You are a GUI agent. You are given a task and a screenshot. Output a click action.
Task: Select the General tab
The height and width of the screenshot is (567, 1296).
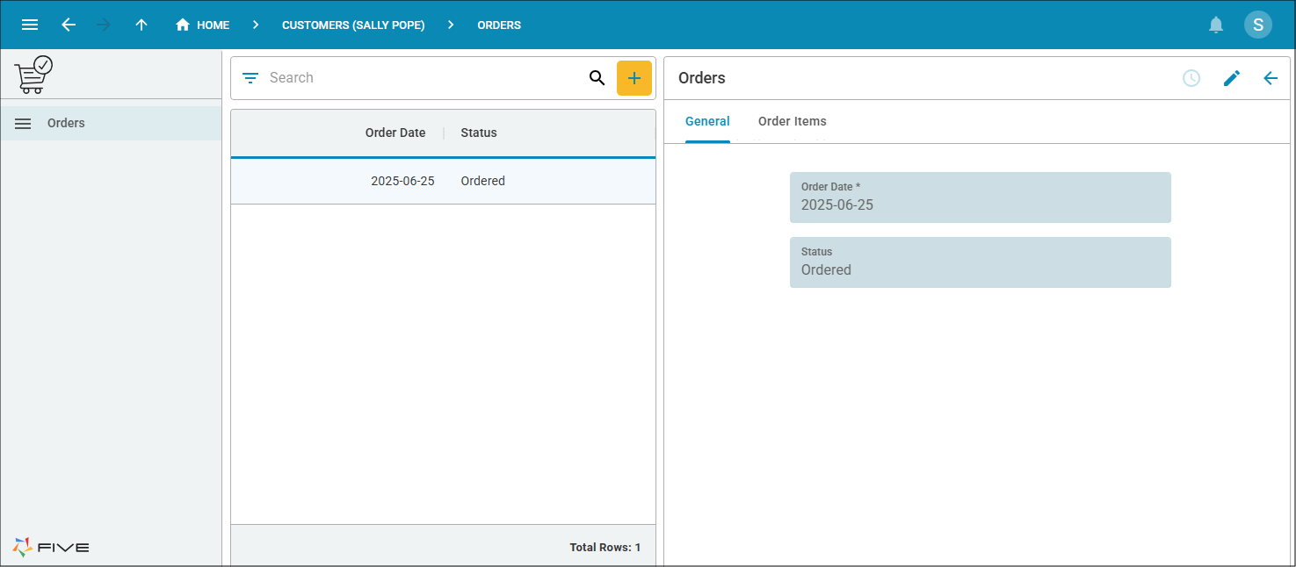(707, 121)
